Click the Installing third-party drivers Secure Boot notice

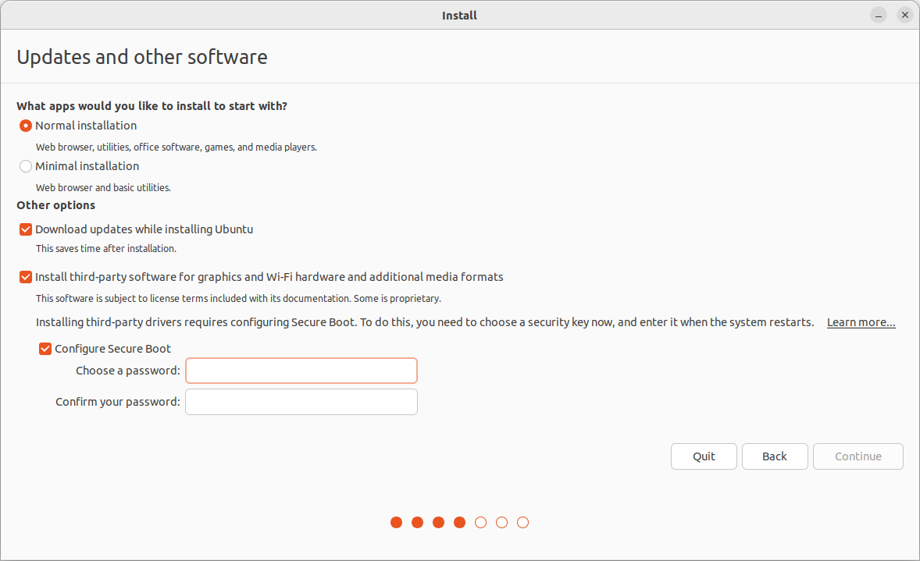tap(425, 322)
